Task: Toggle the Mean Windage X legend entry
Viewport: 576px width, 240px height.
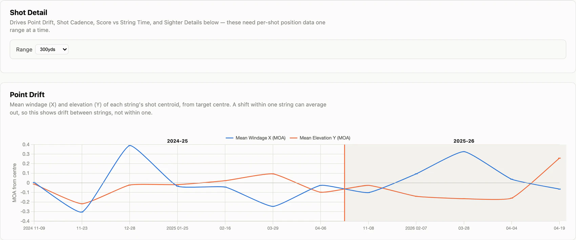Action: pyautogui.click(x=255, y=138)
